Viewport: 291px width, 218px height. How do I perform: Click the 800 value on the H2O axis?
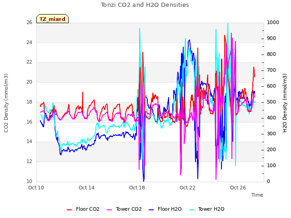[271, 54]
